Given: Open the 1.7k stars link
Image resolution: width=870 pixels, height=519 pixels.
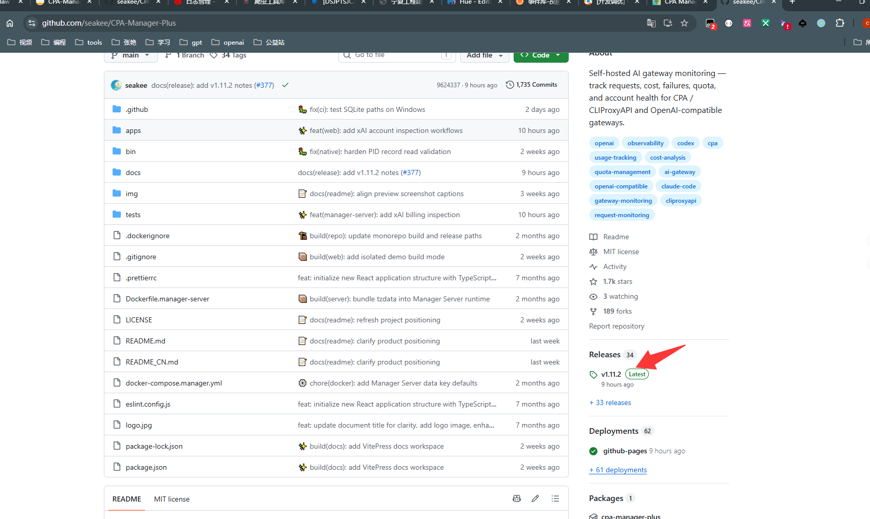Looking at the screenshot, I should [618, 282].
